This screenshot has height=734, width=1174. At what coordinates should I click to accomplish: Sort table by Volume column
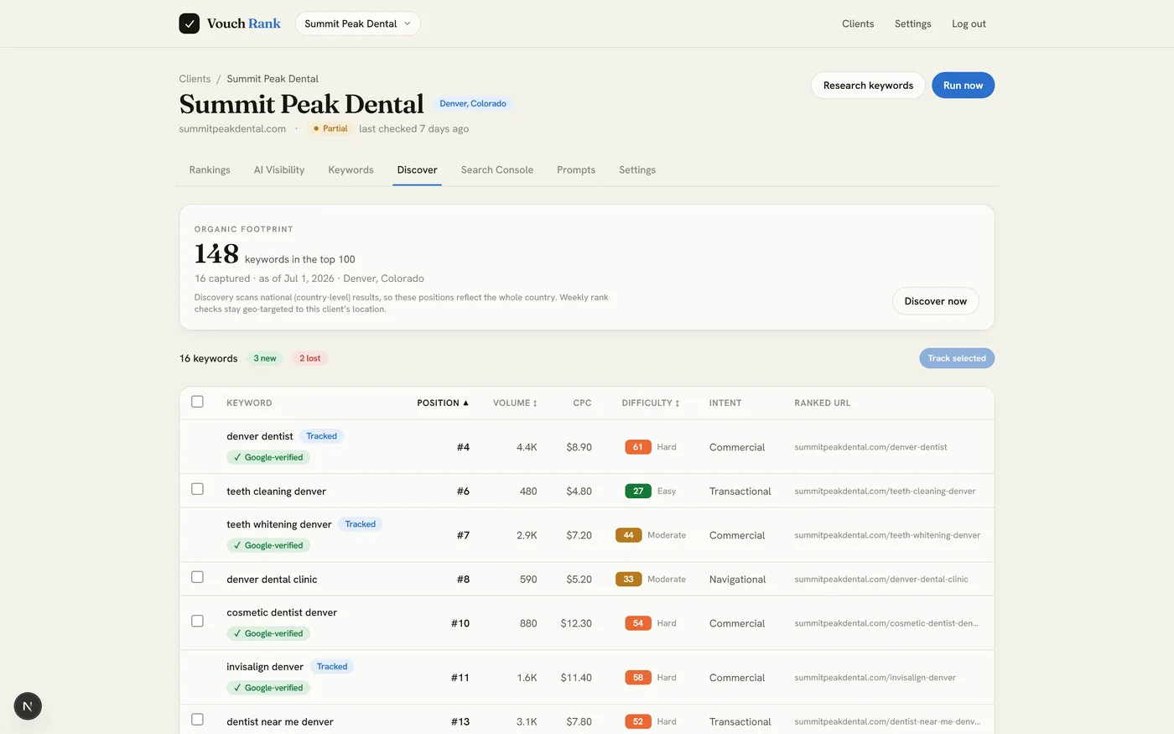[515, 403]
